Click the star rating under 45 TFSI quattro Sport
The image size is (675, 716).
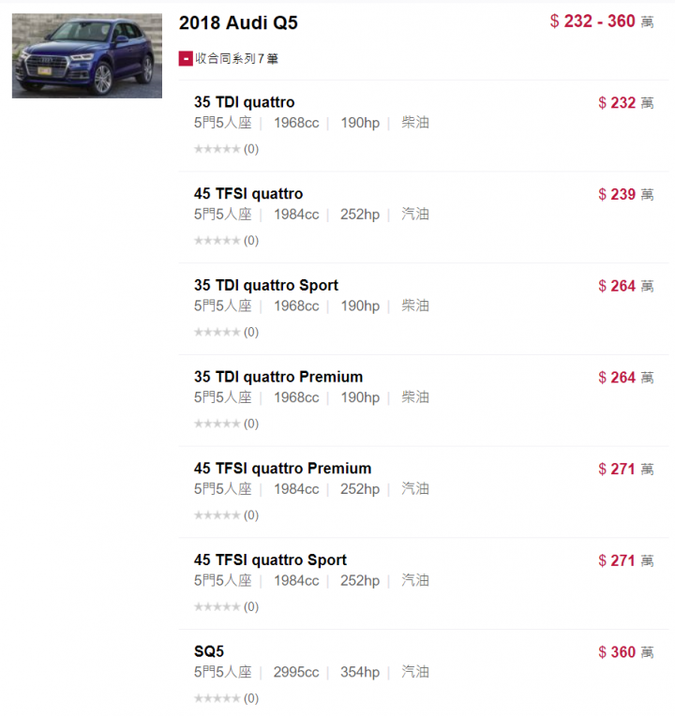tap(217, 607)
